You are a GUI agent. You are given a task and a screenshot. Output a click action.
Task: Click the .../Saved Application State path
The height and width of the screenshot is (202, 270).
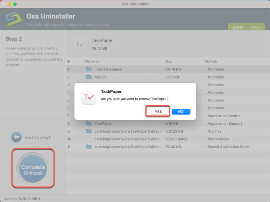point(226,147)
